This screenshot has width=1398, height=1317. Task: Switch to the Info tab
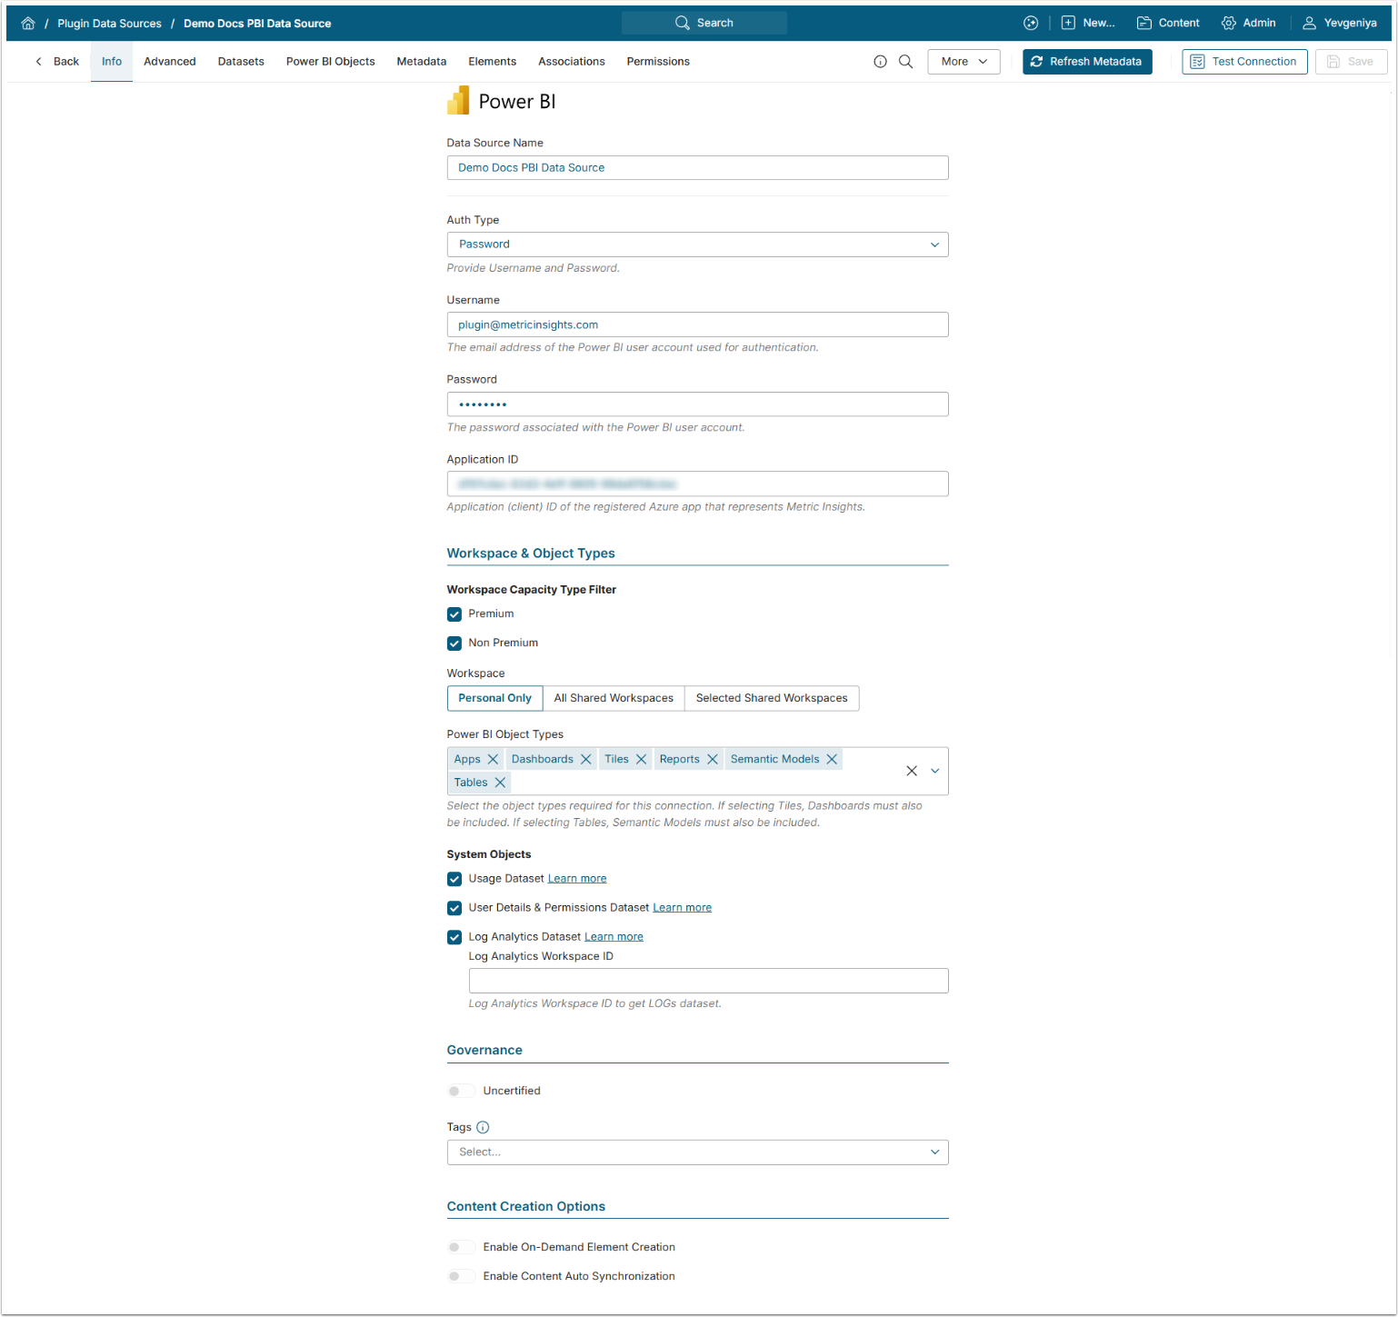[112, 62]
